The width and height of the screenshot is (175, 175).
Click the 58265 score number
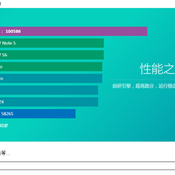pyautogui.click(x=7, y=114)
